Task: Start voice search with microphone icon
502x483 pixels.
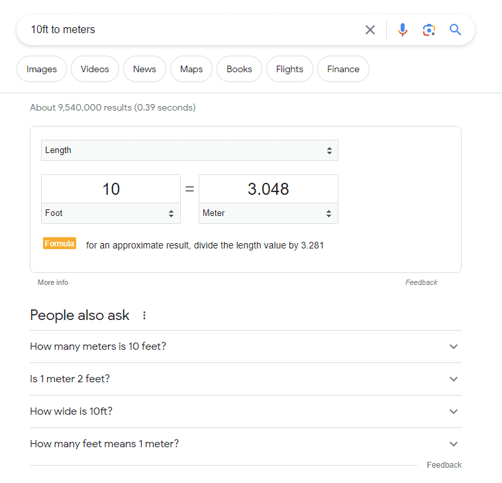Action: click(x=403, y=30)
